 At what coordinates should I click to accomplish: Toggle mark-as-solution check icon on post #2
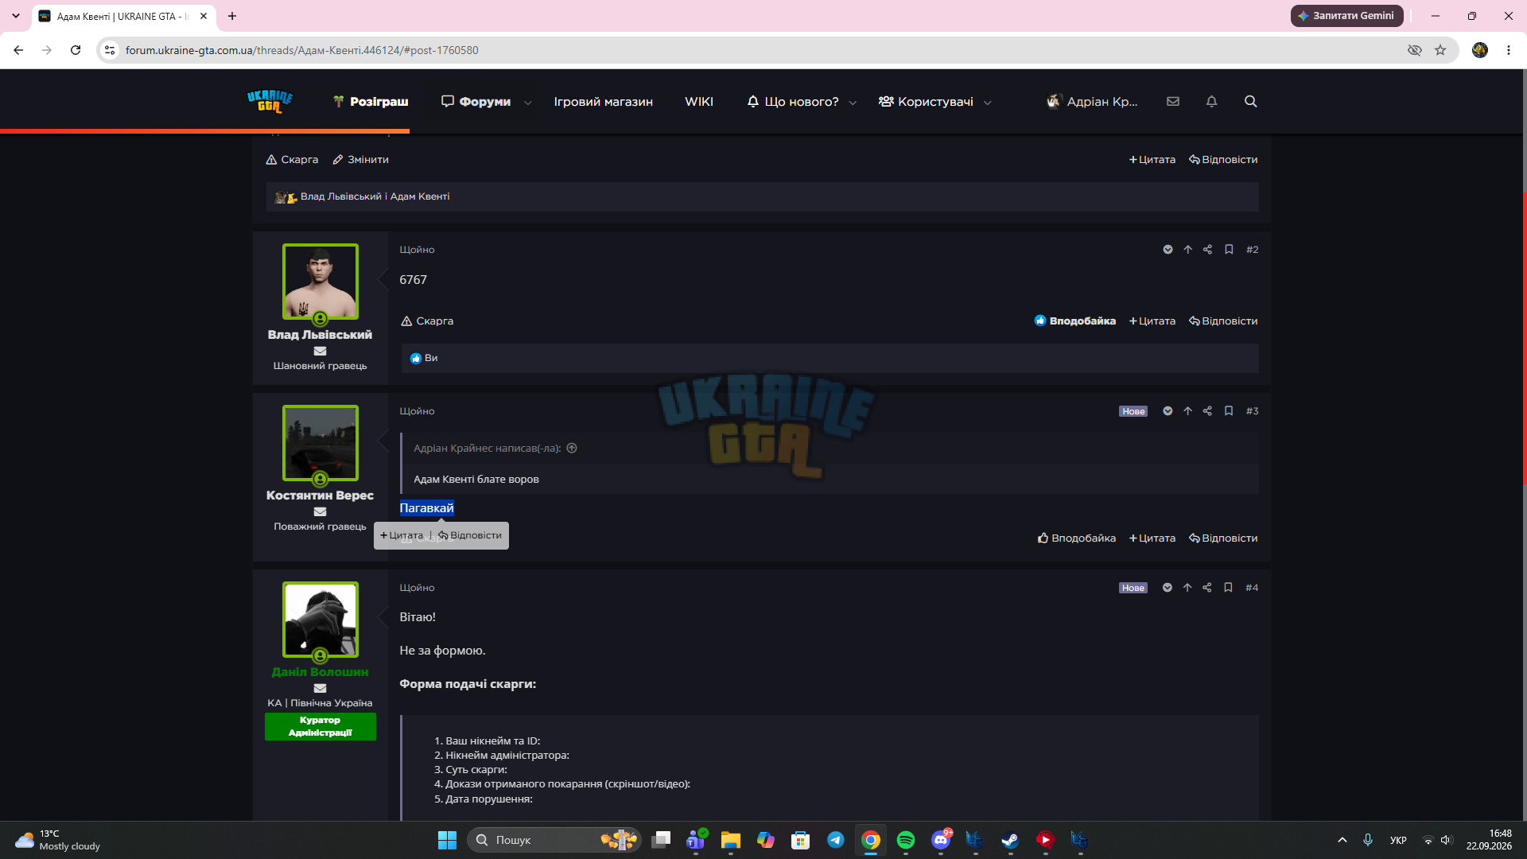coord(1168,250)
